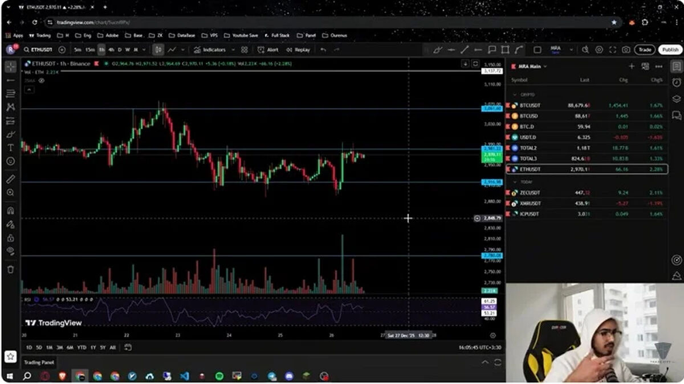Expand the timeframe dropdown arrow
This screenshot has height=384, width=684.
coord(144,49)
